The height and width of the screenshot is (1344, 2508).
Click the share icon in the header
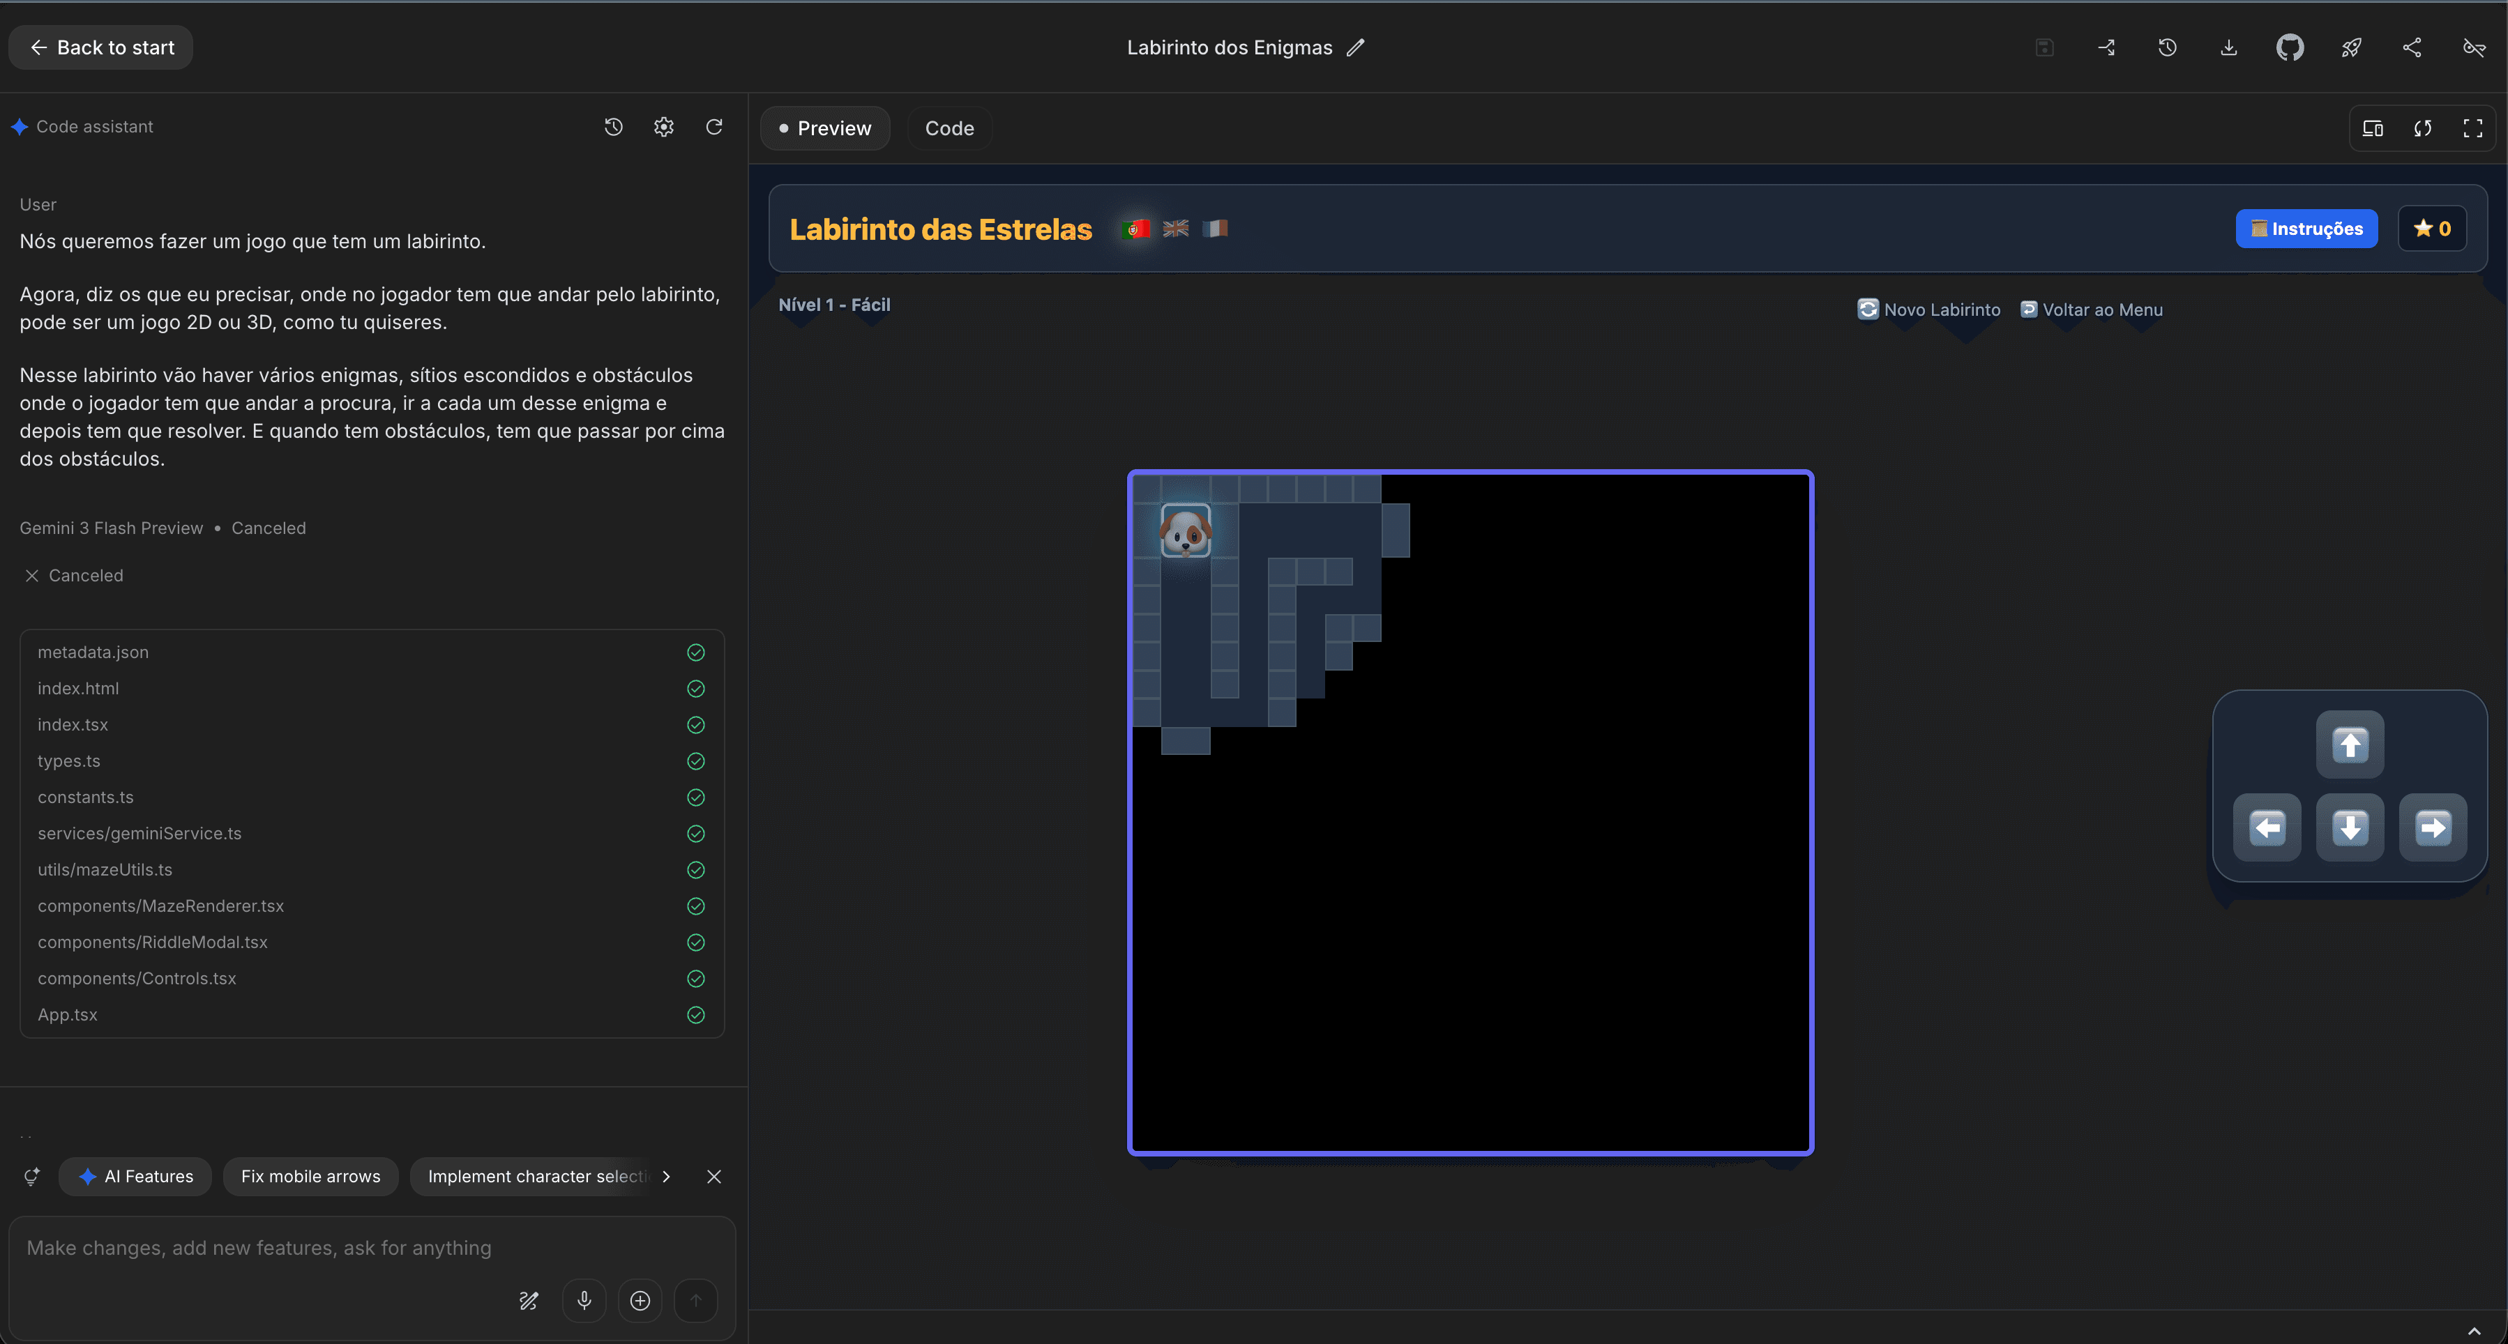tap(2412, 47)
